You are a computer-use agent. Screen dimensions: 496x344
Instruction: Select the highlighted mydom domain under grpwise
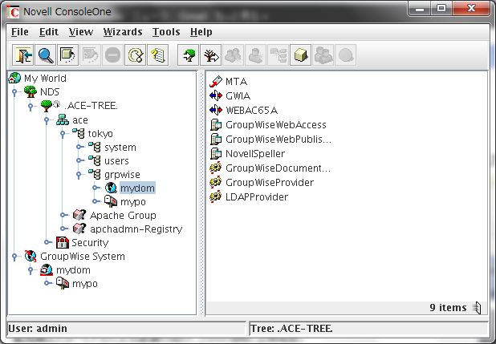[x=137, y=188]
